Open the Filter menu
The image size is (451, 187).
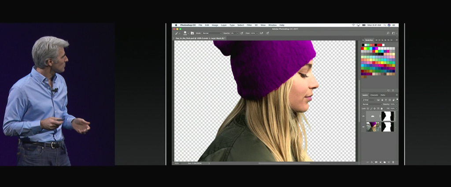[x=249, y=25]
